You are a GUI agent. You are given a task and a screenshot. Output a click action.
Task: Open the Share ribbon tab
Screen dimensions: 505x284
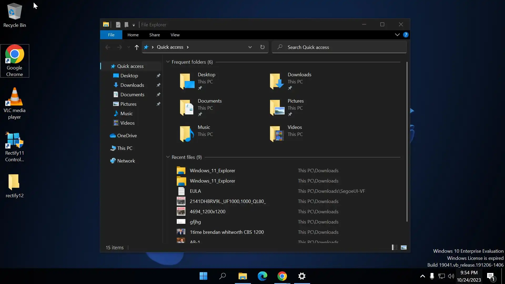pyautogui.click(x=154, y=35)
